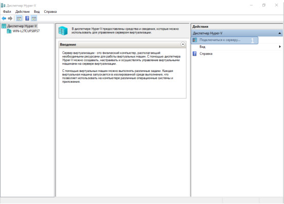Collapse the Диспетчер Hyper-V actions group arrow
This screenshot has width=284, height=204.
coord(279,33)
